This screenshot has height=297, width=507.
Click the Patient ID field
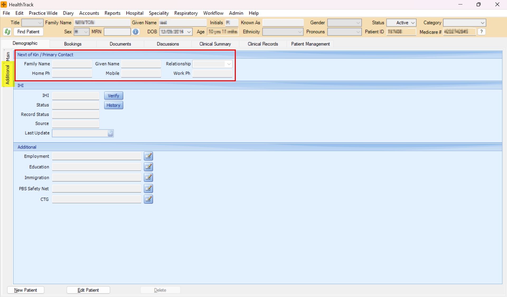pos(401,32)
